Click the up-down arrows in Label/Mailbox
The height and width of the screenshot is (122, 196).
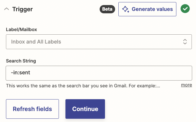pos(185,42)
